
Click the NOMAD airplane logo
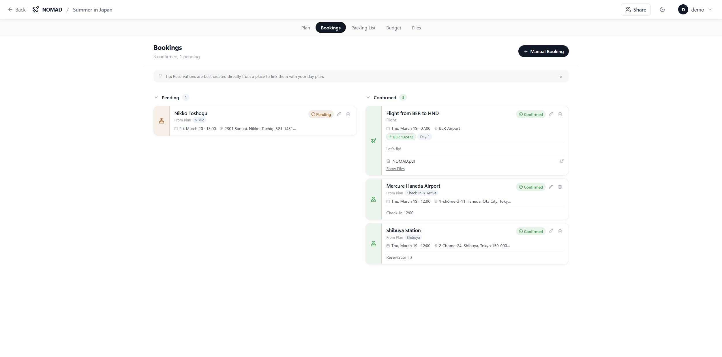tap(35, 10)
